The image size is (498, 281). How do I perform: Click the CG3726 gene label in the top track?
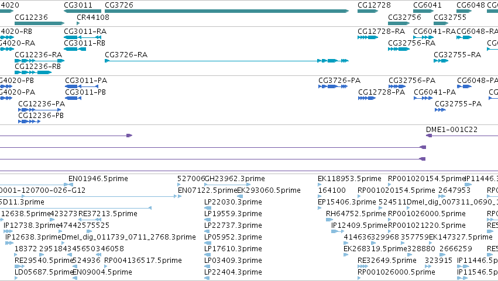[119, 5]
